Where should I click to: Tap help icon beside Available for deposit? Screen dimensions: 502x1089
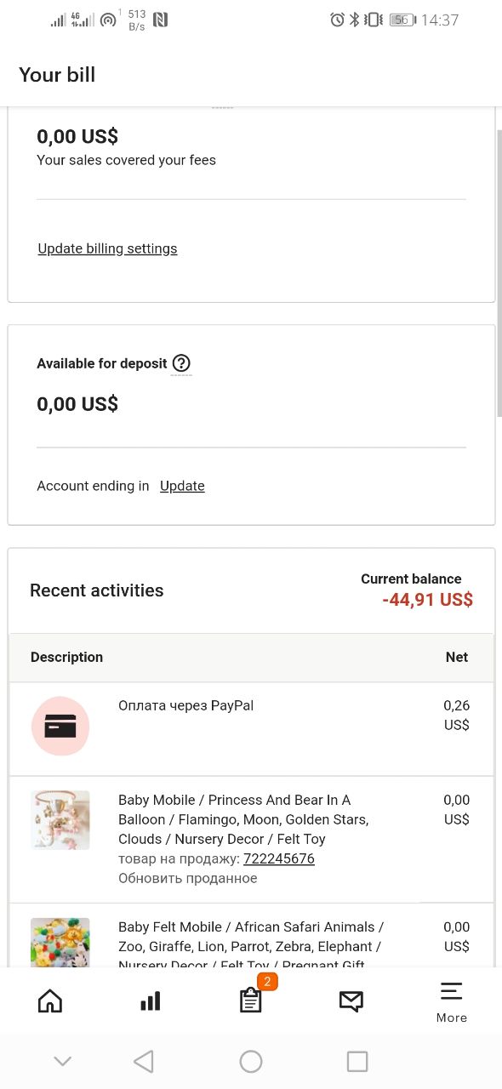pyautogui.click(x=181, y=363)
